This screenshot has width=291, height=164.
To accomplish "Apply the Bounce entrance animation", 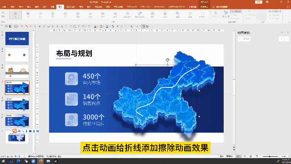I will pos(177,15).
